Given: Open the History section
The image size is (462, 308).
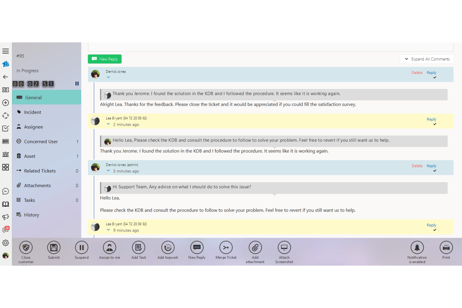Looking at the screenshot, I should [32, 215].
